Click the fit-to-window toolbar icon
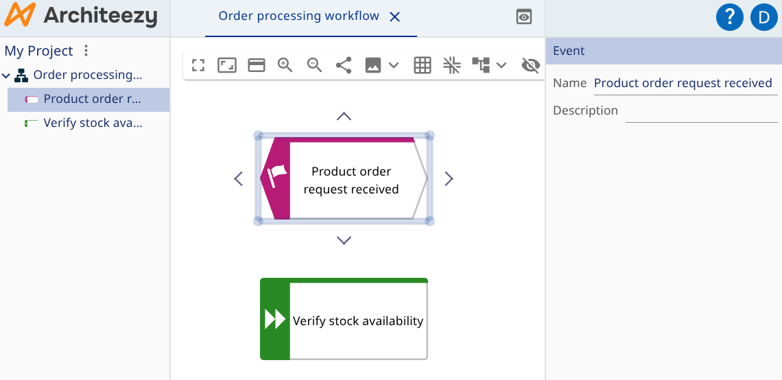This screenshot has width=782, height=380. pos(227,65)
